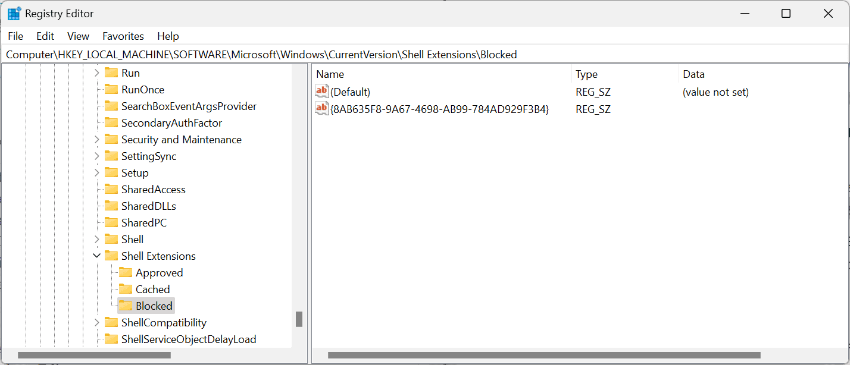Click the Blocked folder icon

click(126, 306)
